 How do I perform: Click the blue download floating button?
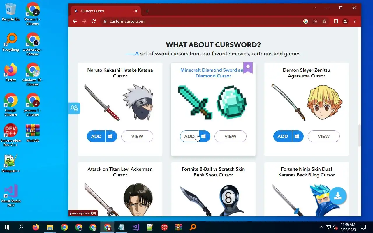(338, 196)
